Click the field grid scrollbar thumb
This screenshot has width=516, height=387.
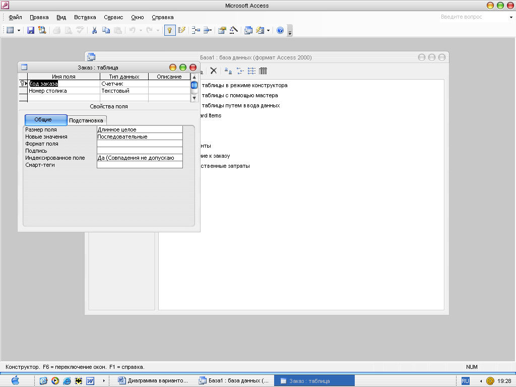pos(194,85)
